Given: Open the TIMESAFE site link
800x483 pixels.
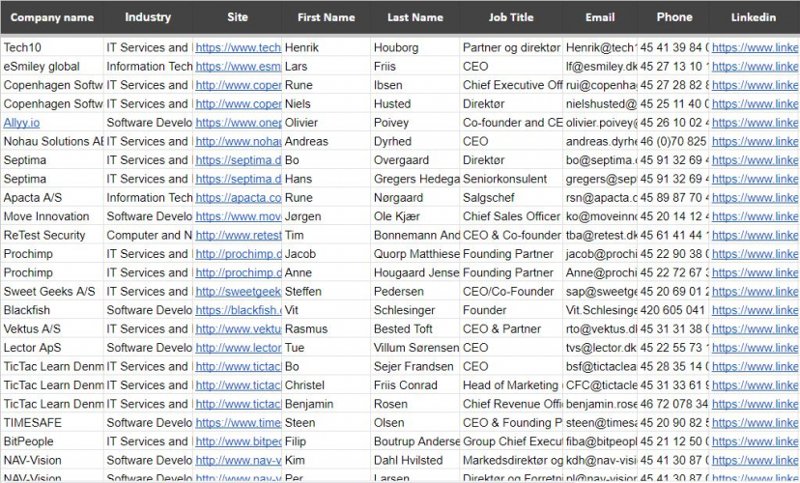Looking at the screenshot, I should (x=238, y=423).
